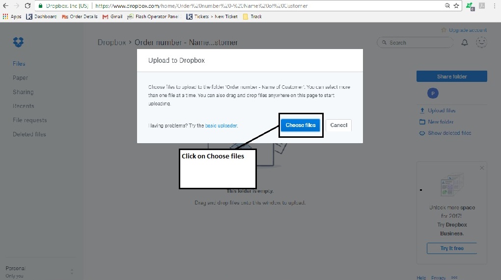Viewport: 501px width, 280px height.
Task: Open the Tickets > New Ticket bookmark
Action: (212, 17)
